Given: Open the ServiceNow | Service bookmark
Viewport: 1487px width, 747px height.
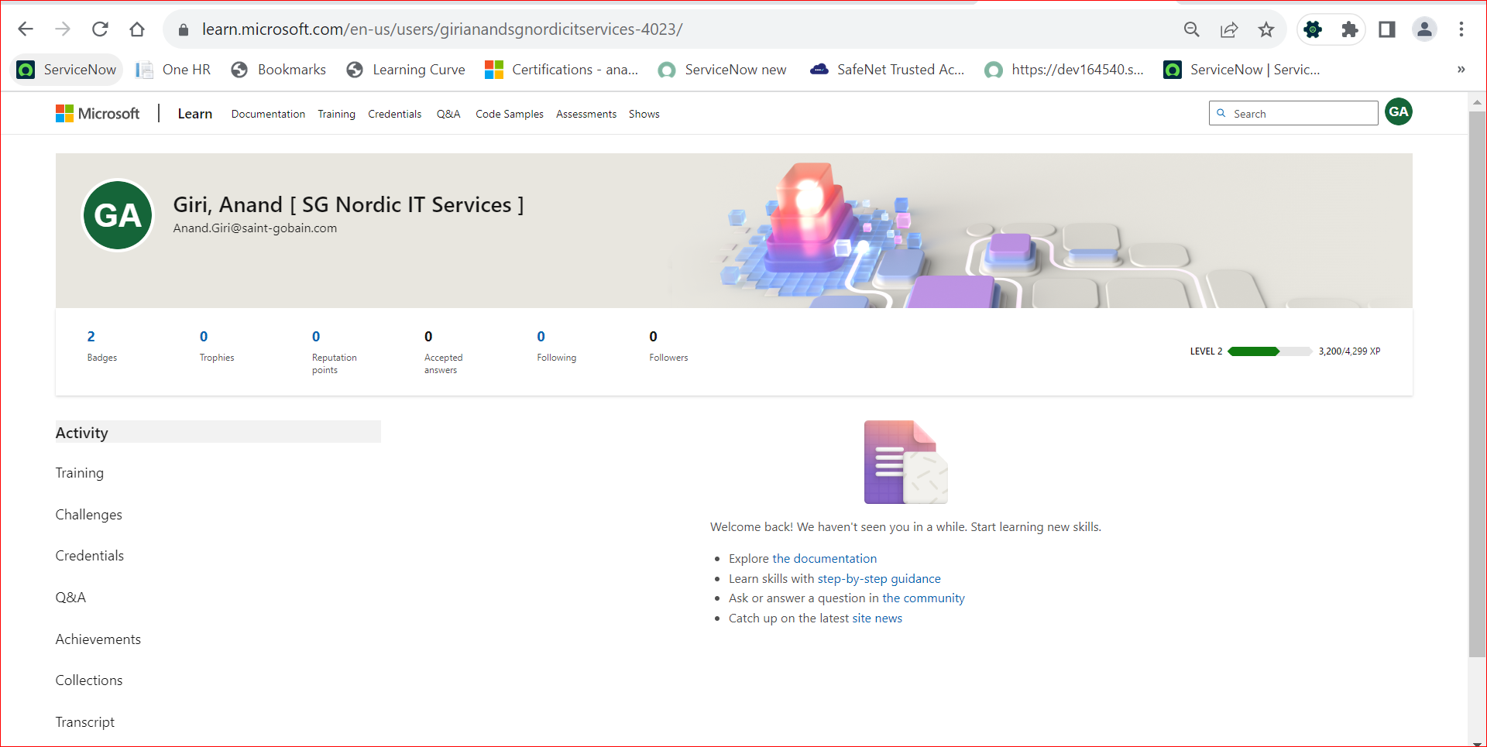Looking at the screenshot, I should [x=1242, y=70].
